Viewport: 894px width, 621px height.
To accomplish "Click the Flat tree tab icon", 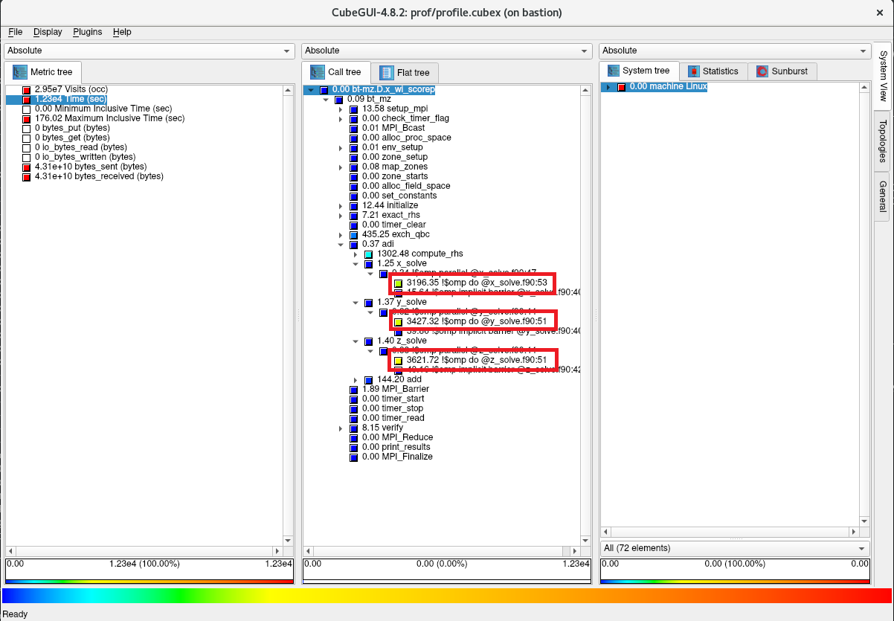I will [x=386, y=72].
